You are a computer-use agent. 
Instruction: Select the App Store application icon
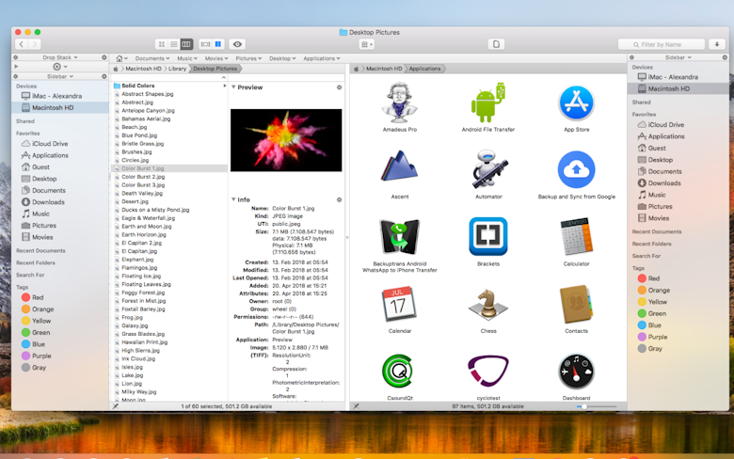point(576,103)
